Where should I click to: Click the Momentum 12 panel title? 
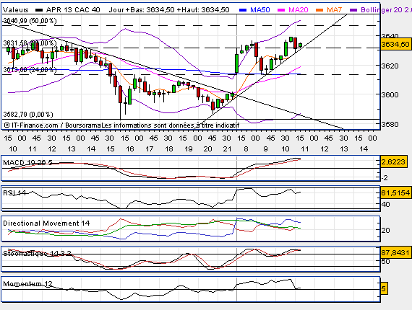28,284
